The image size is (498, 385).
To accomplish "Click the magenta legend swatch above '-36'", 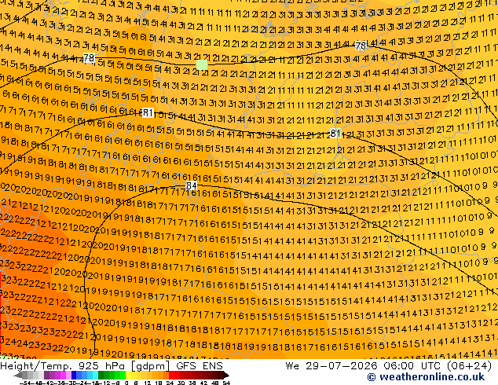I will click(x=63, y=375).
